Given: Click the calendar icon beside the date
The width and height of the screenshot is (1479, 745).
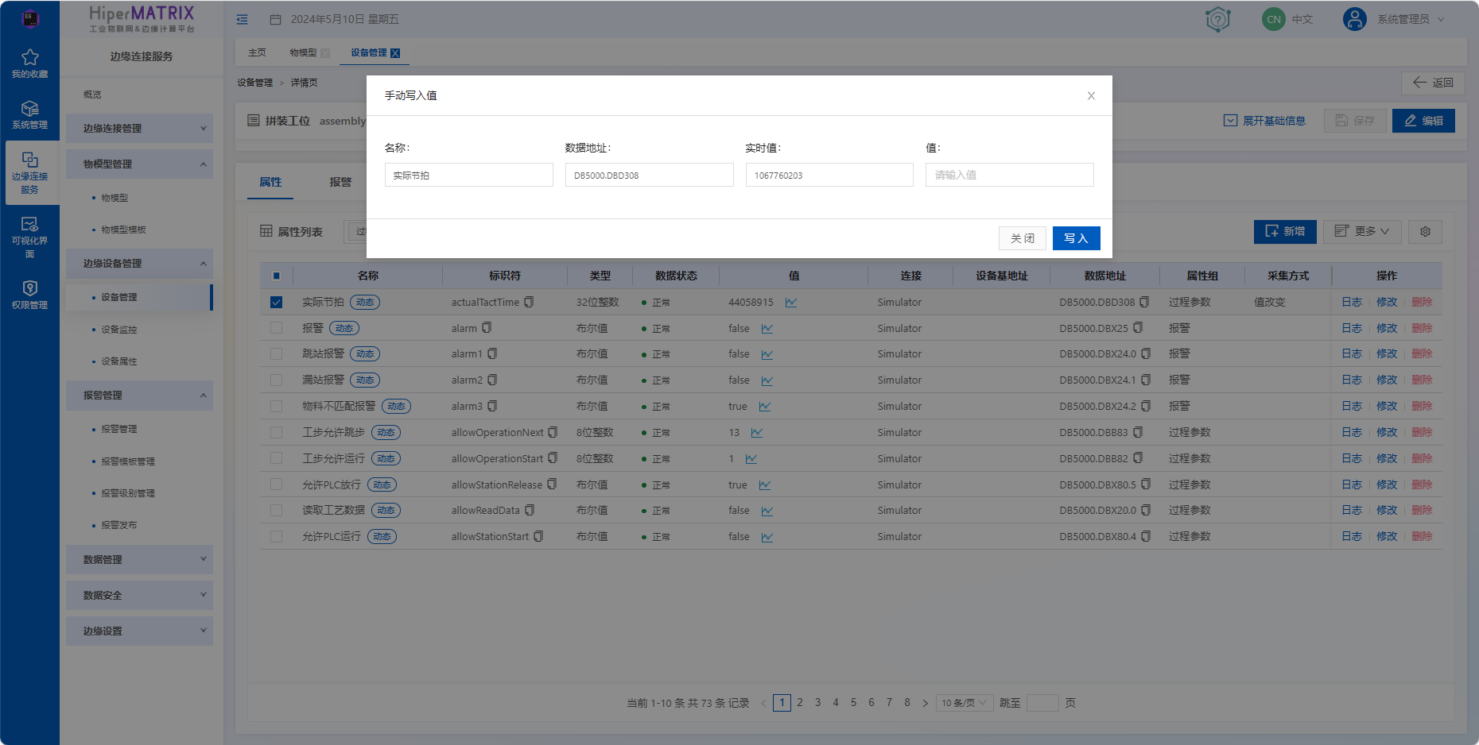Looking at the screenshot, I should [x=275, y=19].
